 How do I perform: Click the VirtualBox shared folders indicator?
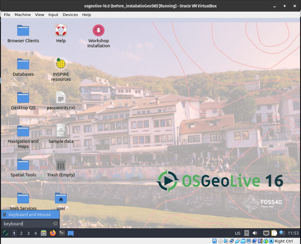pyautogui.click(x=243, y=241)
